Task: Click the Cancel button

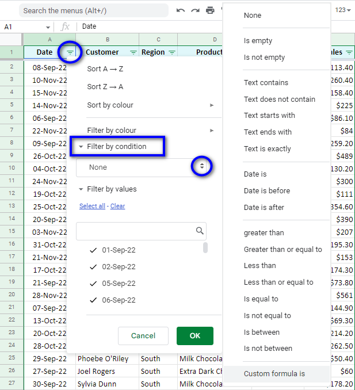Action: (143, 336)
